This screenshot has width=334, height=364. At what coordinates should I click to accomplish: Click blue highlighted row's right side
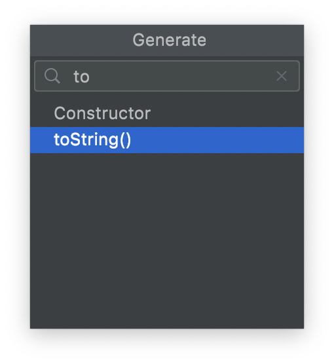point(255,140)
